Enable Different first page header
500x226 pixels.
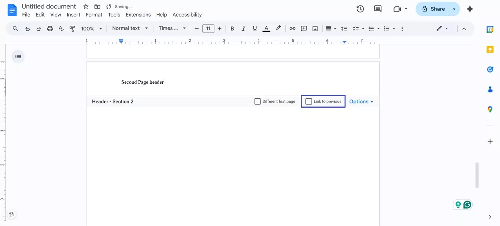257,101
